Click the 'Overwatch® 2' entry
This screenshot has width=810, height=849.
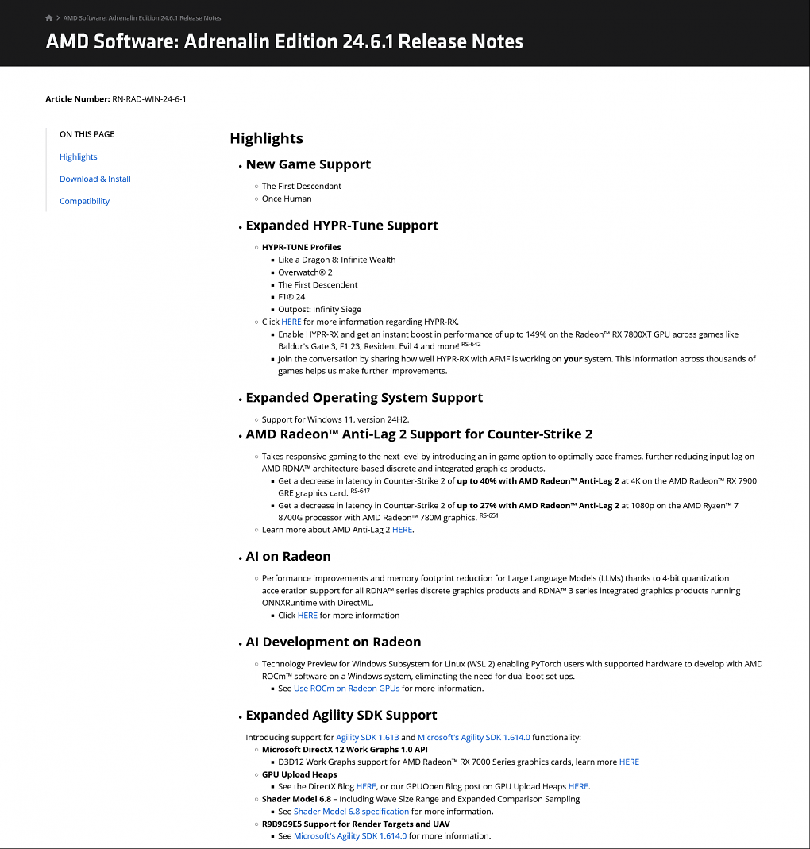tap(306, 272)
